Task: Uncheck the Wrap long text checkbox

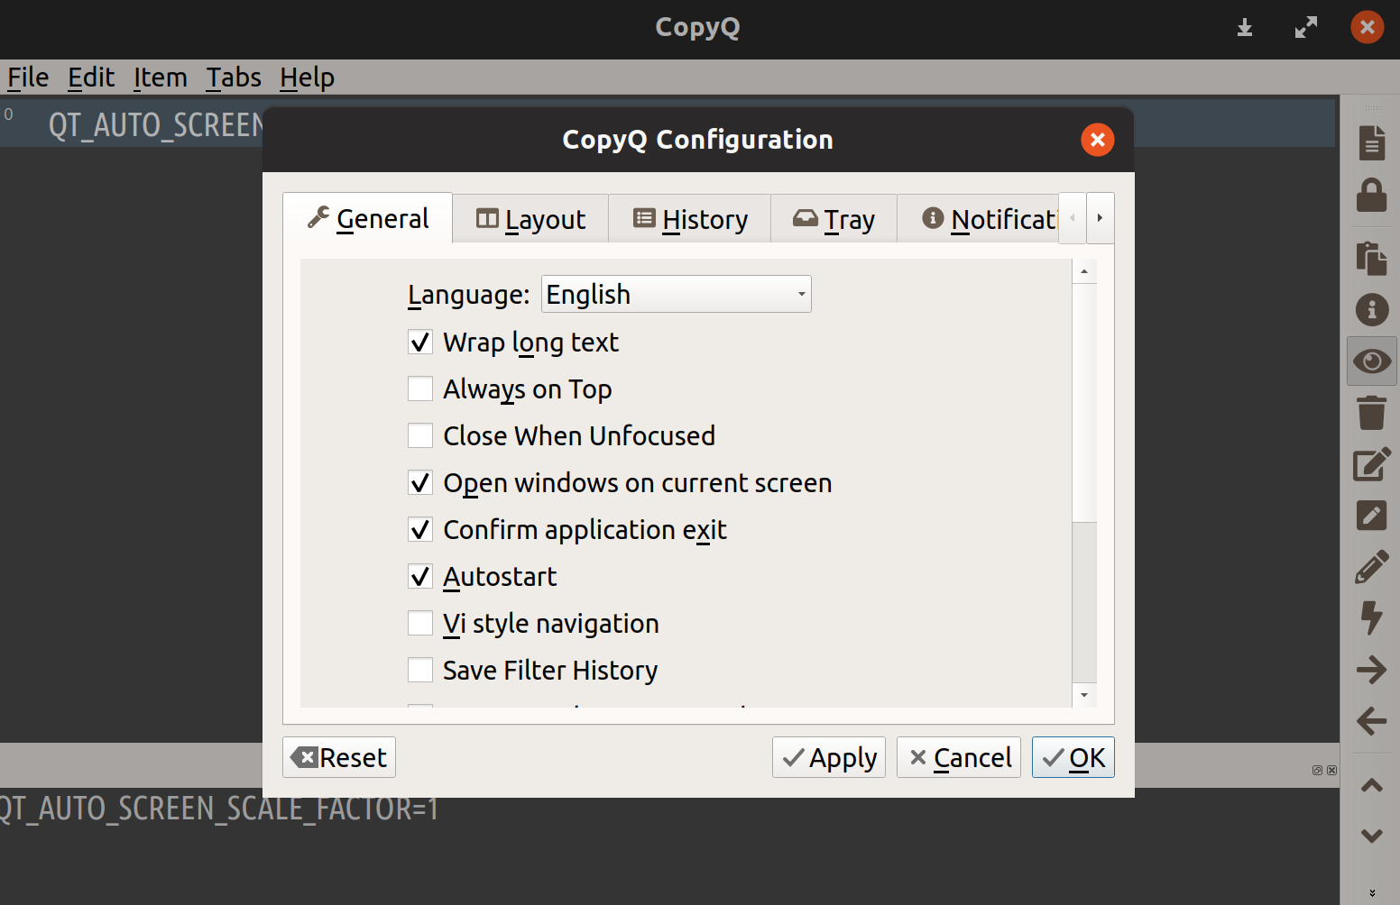Action: pyautogui.click(x=420, y=343)
